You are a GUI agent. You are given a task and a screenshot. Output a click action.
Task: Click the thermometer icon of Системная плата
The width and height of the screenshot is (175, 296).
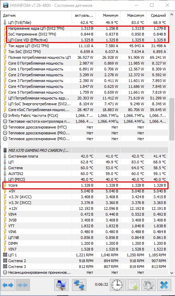click(5, 156)
